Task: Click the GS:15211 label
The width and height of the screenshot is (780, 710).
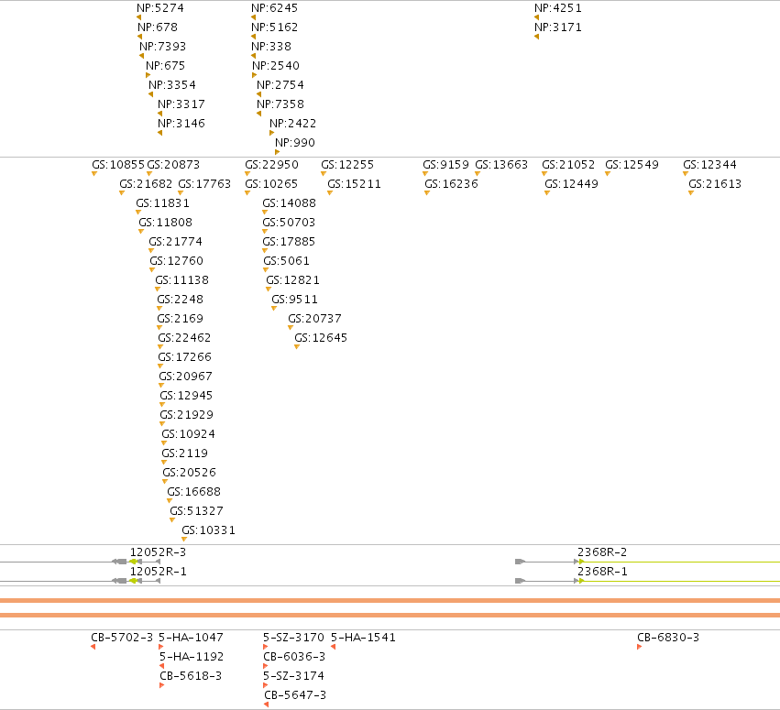Action: pyautogui.click(x=354, y=184)
